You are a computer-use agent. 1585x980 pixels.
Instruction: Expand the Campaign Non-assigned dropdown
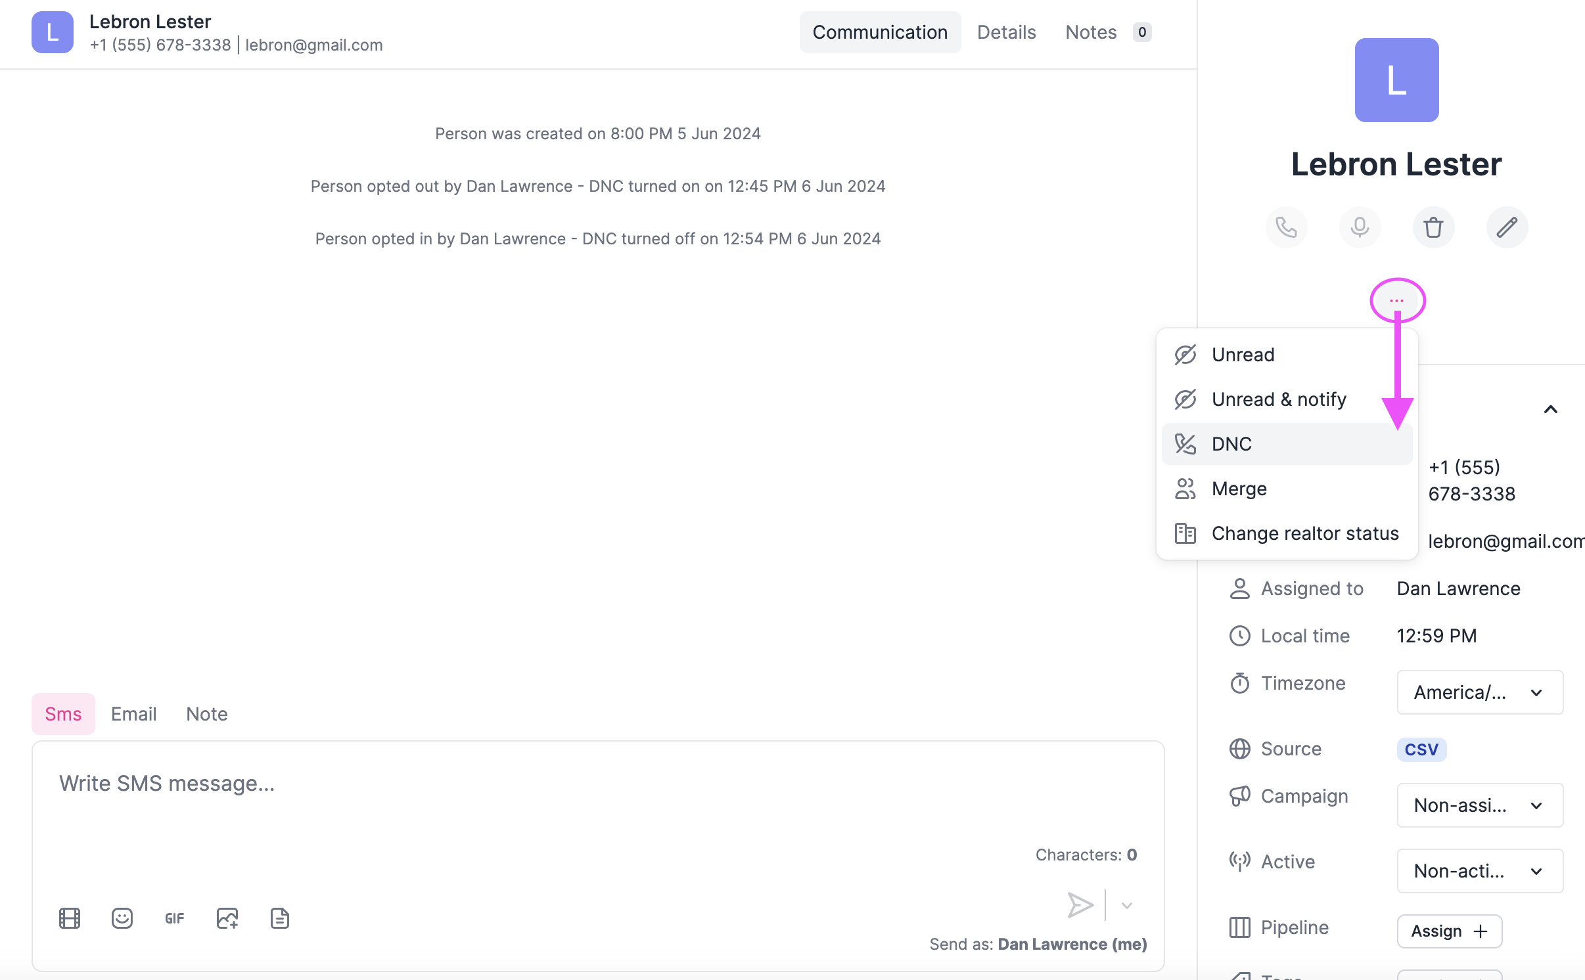pos(1479,805)
